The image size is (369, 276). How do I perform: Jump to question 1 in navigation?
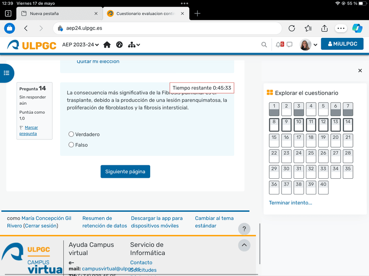pyautogui.click(x=274, y=109)
